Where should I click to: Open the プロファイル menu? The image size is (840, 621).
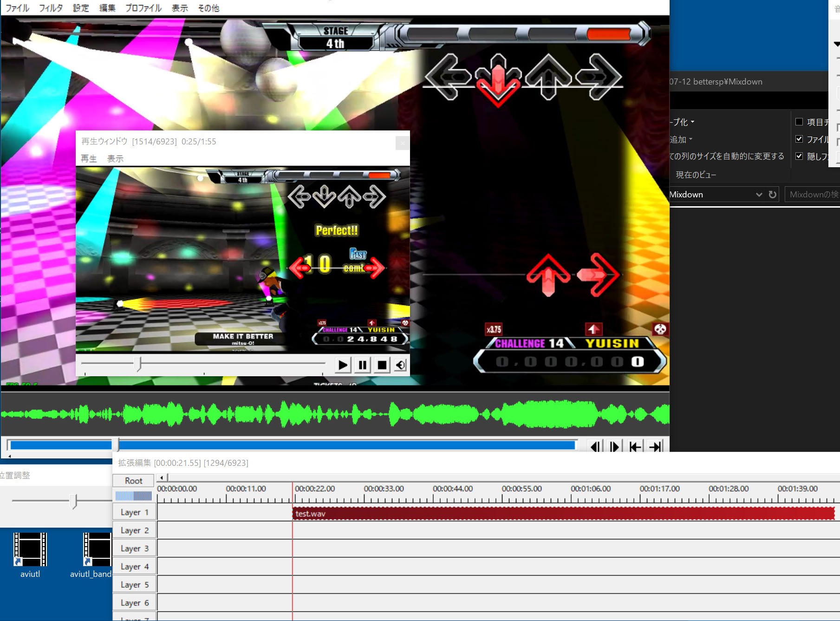(143, 8)
